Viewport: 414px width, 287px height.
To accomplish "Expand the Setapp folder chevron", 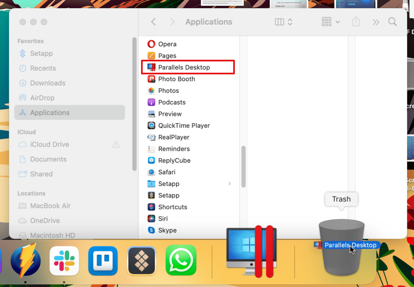I will coord(230,184).
